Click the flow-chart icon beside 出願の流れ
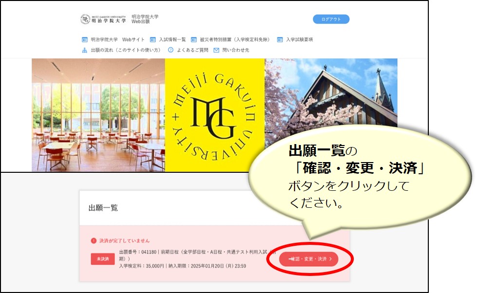The image size is (477, 293). [85, 50]
